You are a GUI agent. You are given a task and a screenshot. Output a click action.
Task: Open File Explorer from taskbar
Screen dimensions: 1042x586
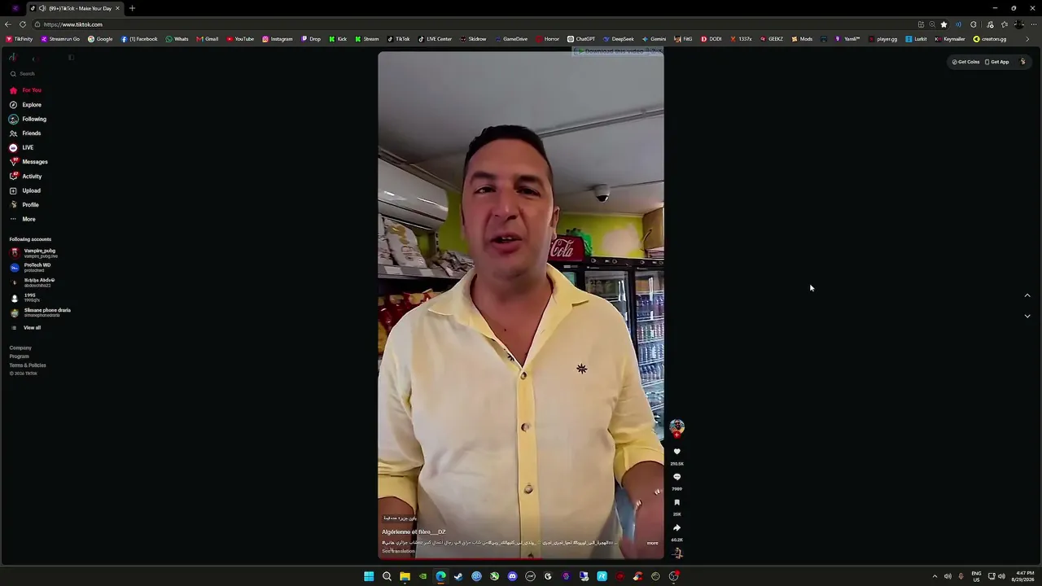pyautogui.click(x=405, y=576)
